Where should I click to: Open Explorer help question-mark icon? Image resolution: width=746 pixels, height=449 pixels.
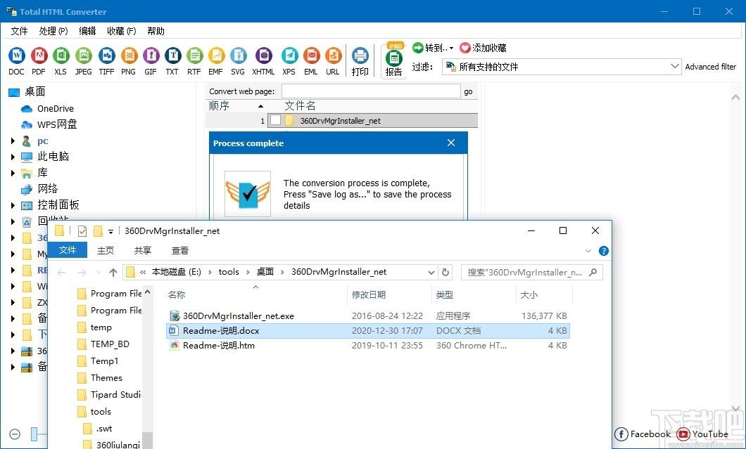[604, 251]
